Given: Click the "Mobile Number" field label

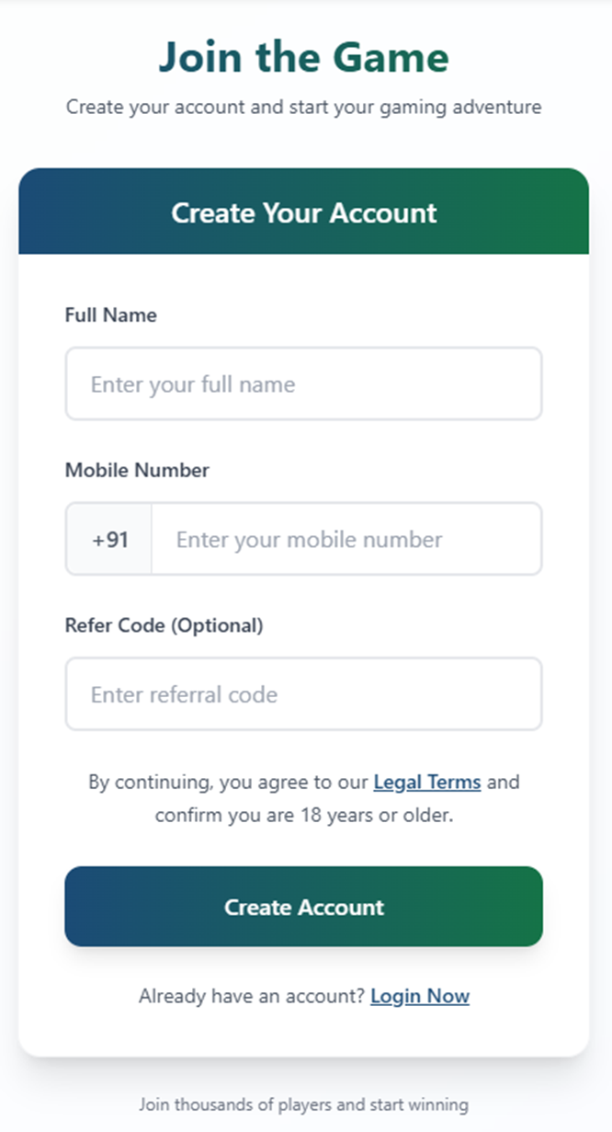Looking at the screenshot, I should coord(137,471).
